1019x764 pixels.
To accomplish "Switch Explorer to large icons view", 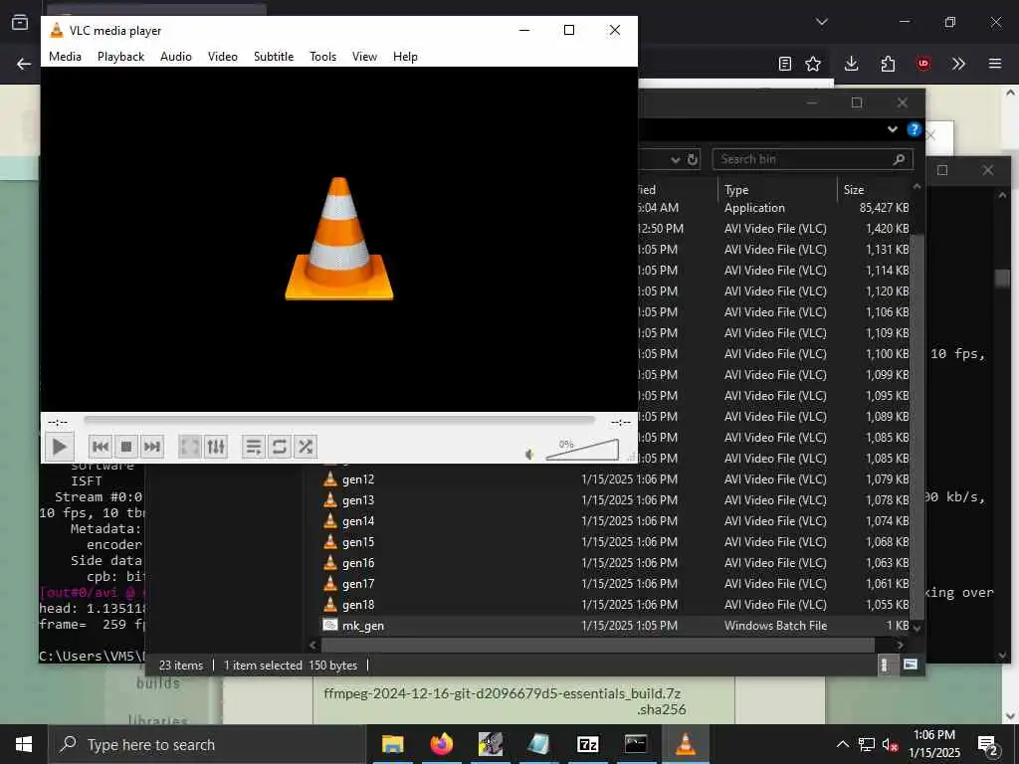I will 911,665.
